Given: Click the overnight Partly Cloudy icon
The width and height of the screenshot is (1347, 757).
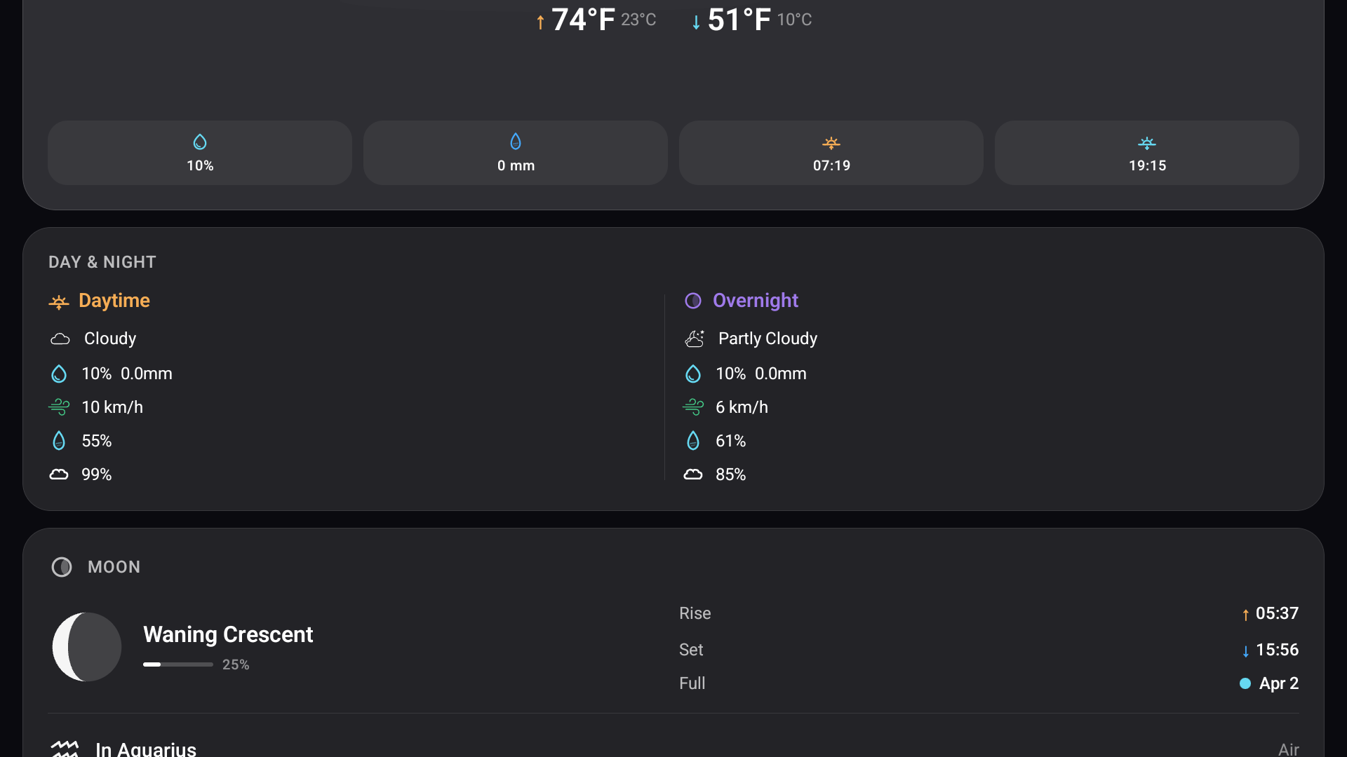Looking at the screenshot, I should [x=695, y=339].
